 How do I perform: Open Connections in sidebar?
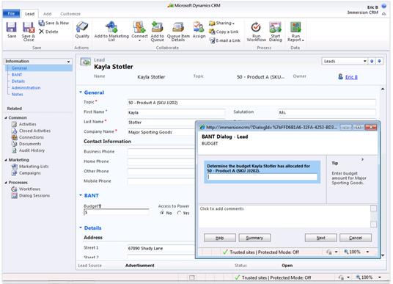[28, 137]
